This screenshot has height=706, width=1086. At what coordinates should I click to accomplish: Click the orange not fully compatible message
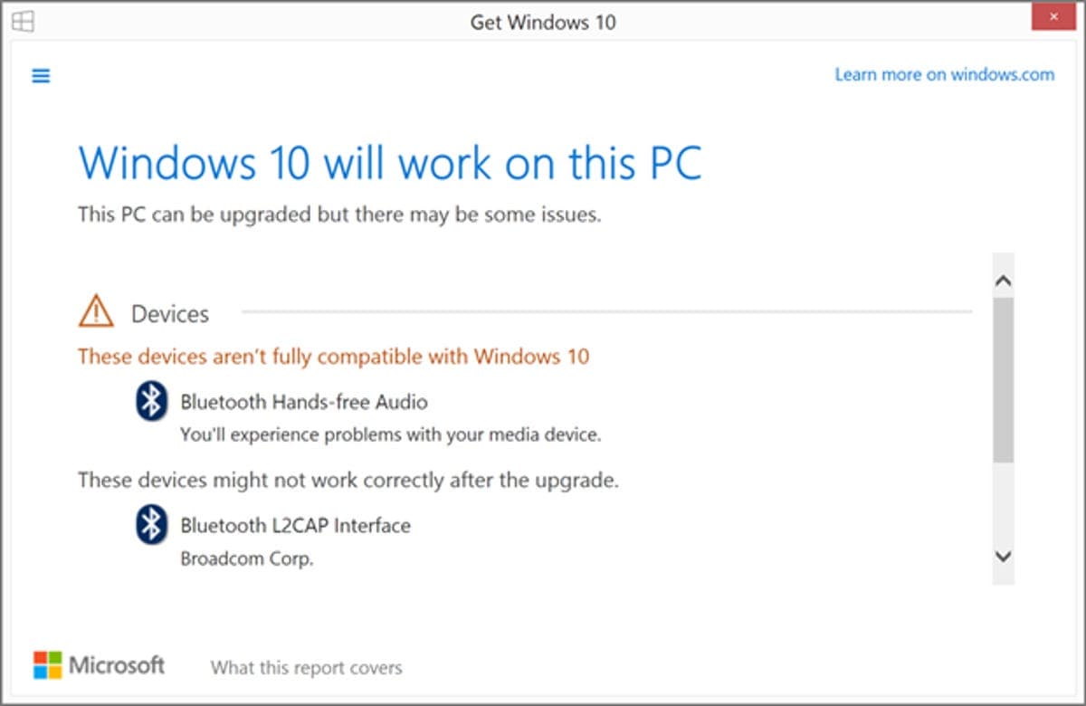click(x=333, y=357)
